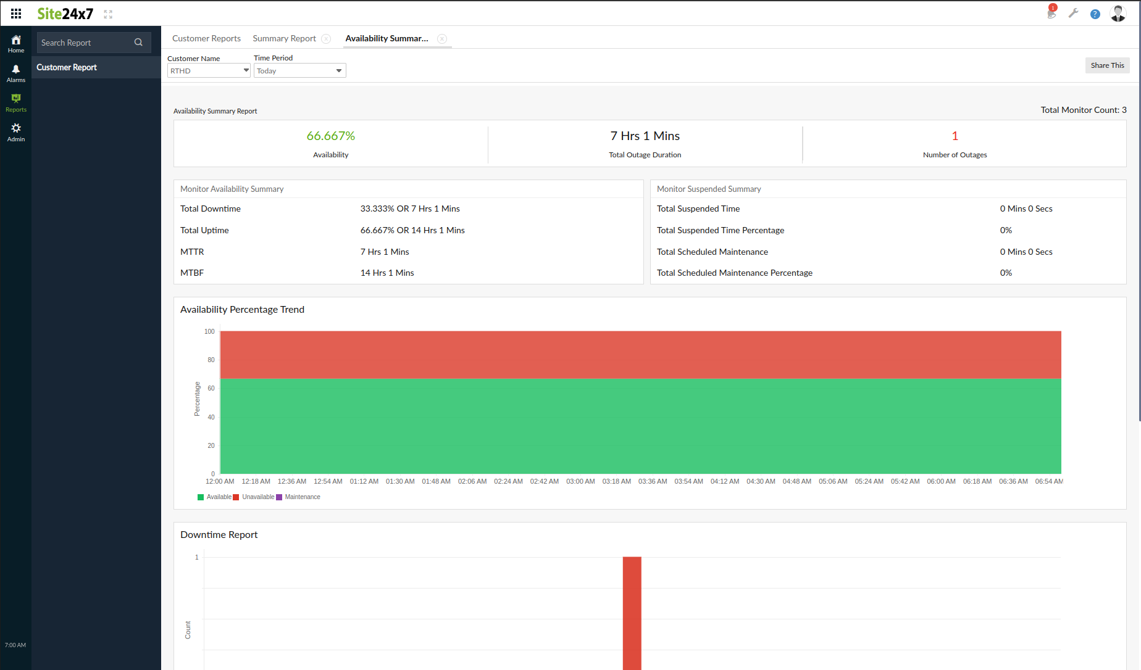Open the wrench tools icon
The height and width of the screenshot is (670, 1141).
pyautogui.click(x=1074, y=14)
